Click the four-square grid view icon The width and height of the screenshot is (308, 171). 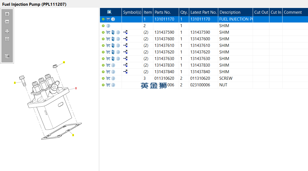[7, 31]
